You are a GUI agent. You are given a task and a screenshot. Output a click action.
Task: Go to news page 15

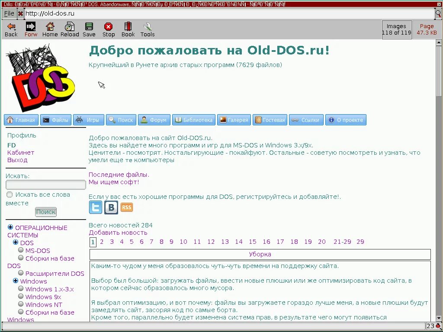coord(253,242)
